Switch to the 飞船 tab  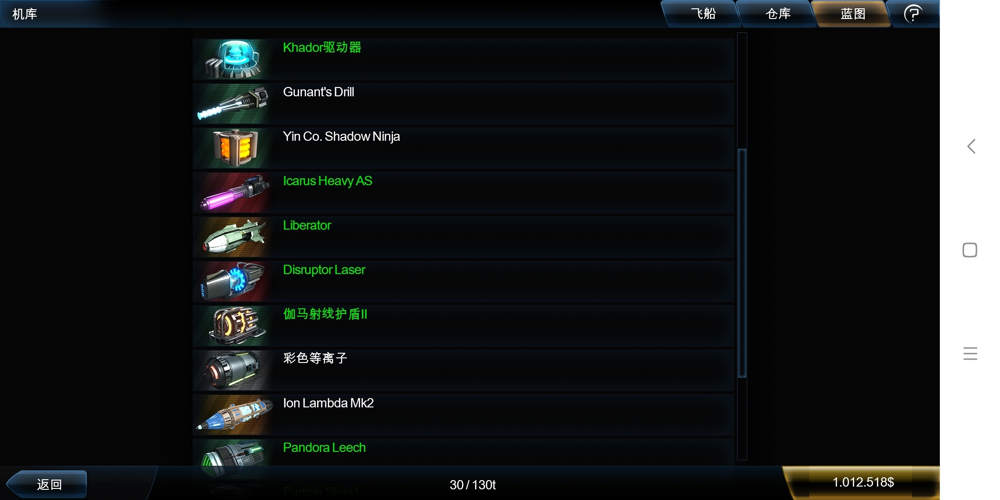tap(703, 14)
